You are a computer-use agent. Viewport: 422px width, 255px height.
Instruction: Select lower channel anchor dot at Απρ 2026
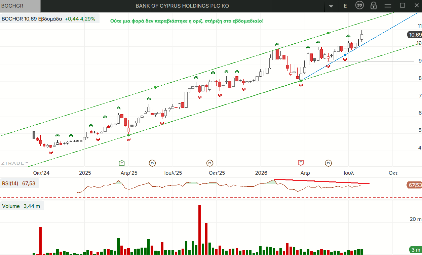click(301, 81)
